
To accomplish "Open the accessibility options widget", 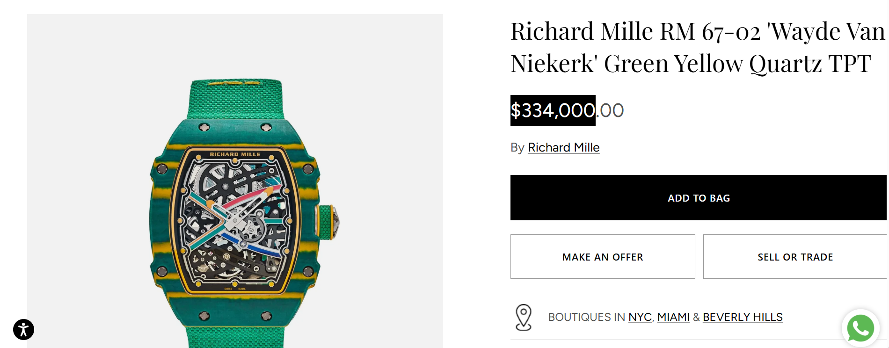I will point(23,329).
